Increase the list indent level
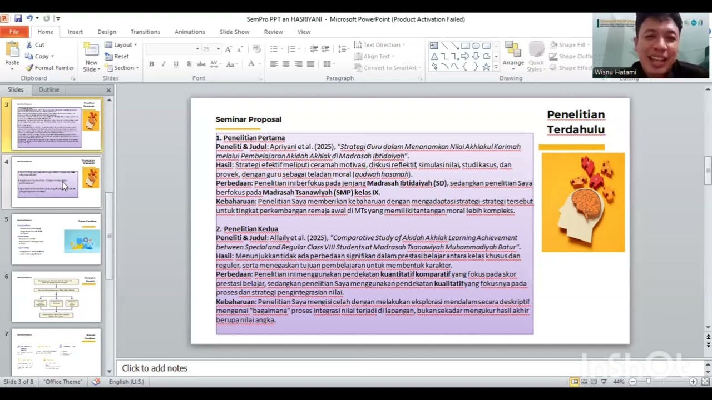 pyautogui.click(x=325, y=49)
